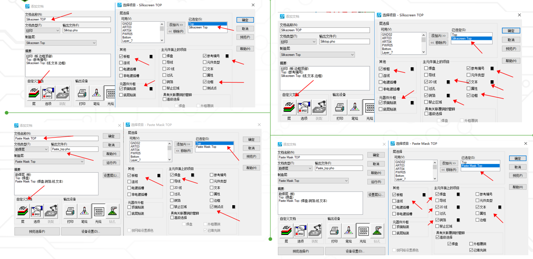Click the 光绘 photoplotter icon in lower-right Paste Mask window
The width and height of the screenshot is (533, 259).
click(x=363, y=231)
